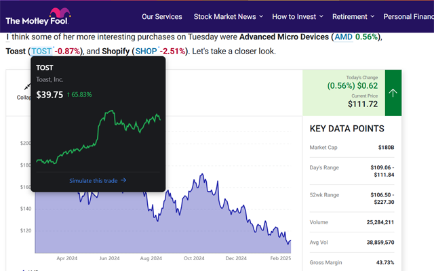434x271 pixels.
Task: Click the $39.75 TOST price
Action: pyautogui.click(x=50, y=95)
